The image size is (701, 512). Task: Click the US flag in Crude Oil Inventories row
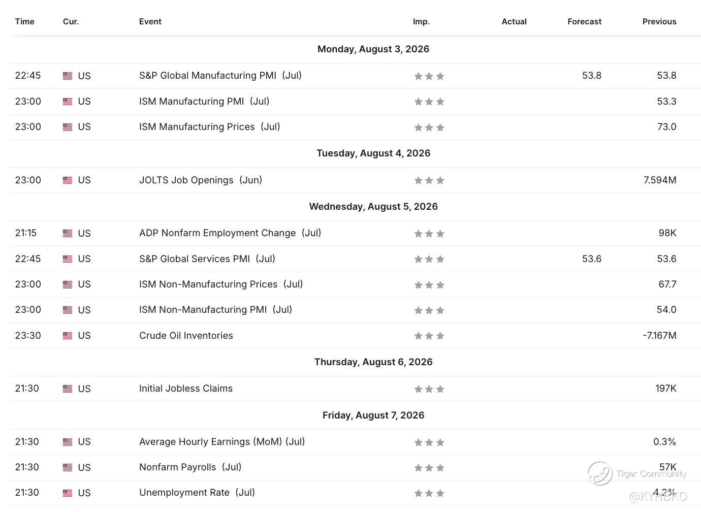click(68, 336)
